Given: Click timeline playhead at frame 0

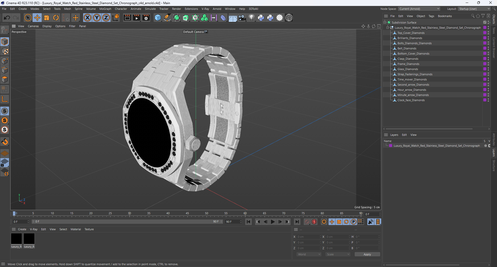Looking at the screenshot, I should 14,214.
